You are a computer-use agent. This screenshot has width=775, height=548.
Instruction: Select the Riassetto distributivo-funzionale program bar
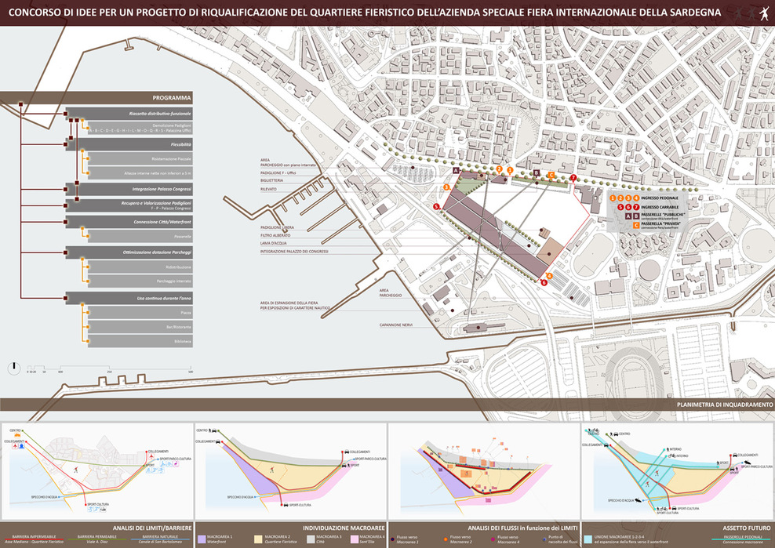tap(129, 114)
